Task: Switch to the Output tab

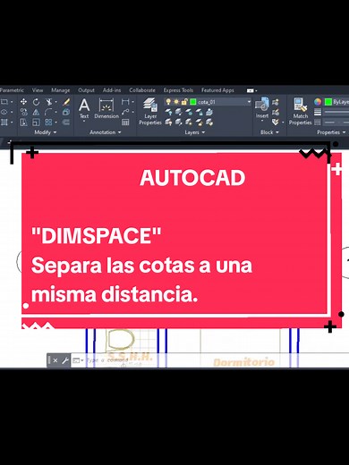Action: pos(86,90)
